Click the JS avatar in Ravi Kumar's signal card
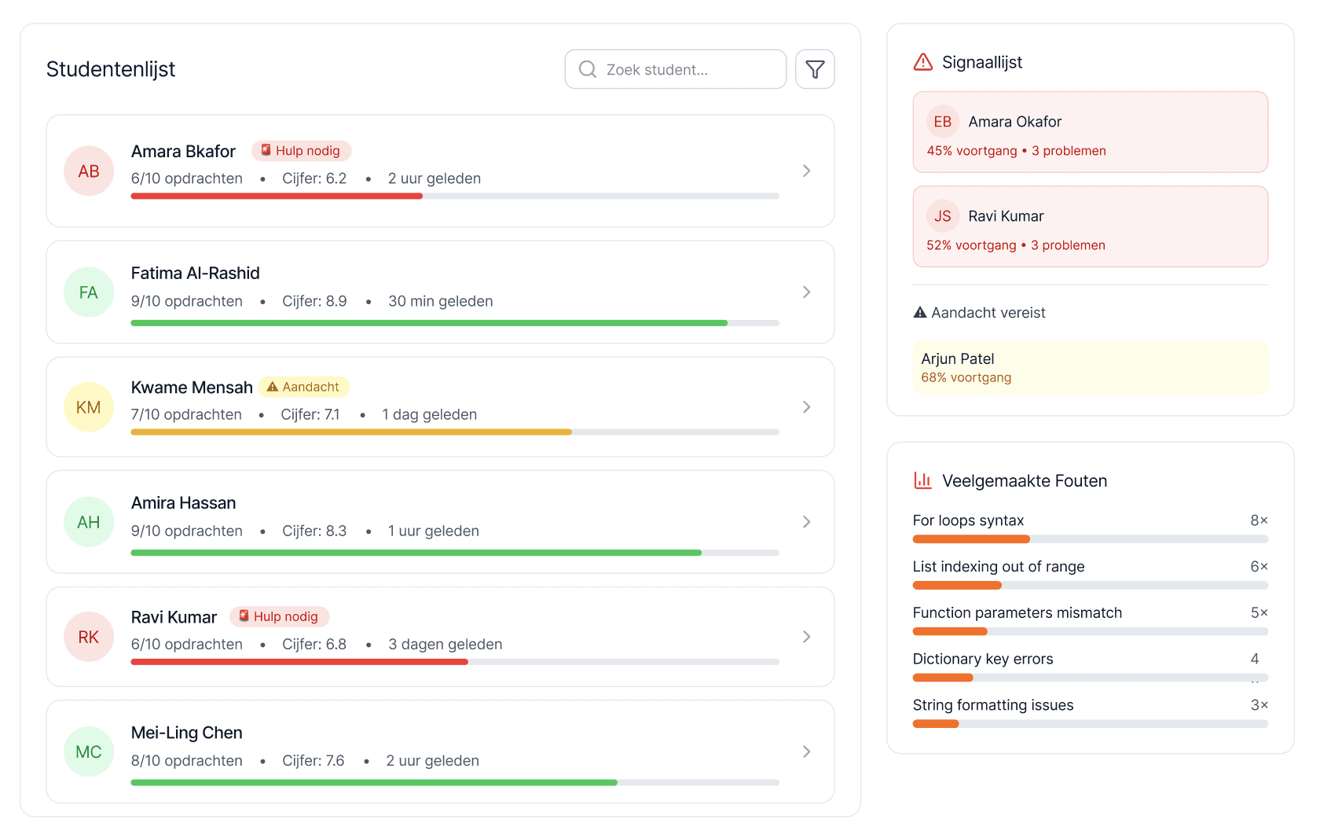 943,215
